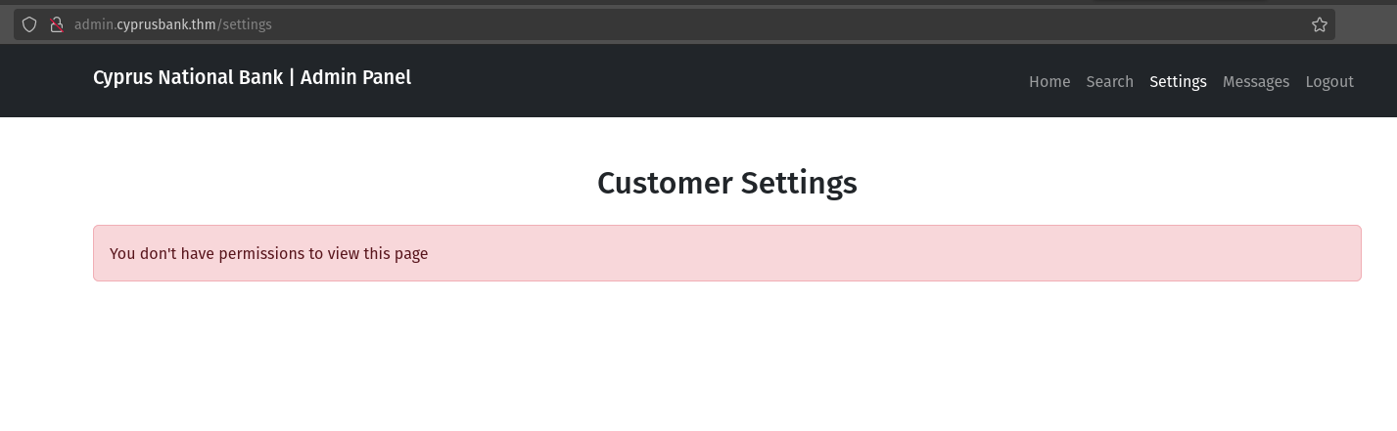
Task: Open the Messages navigation link
Action: pos(1256,82)
